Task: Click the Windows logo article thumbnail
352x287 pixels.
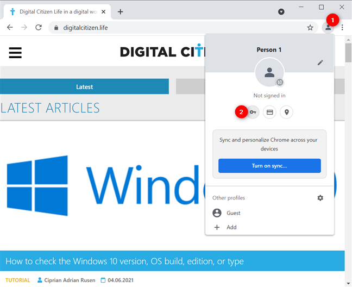Action: pyautogui.click(x=102, y=185)
